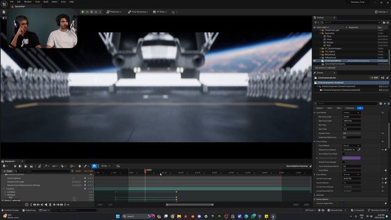
Task: Click the Manual Focus Distance eyedropper icon
Action: tap(359, 150)
